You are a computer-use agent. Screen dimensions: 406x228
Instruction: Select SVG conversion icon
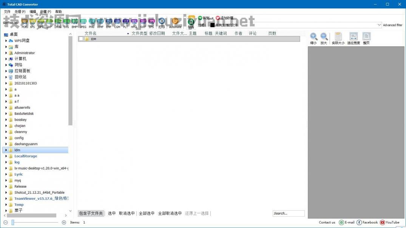coord(66,23)
